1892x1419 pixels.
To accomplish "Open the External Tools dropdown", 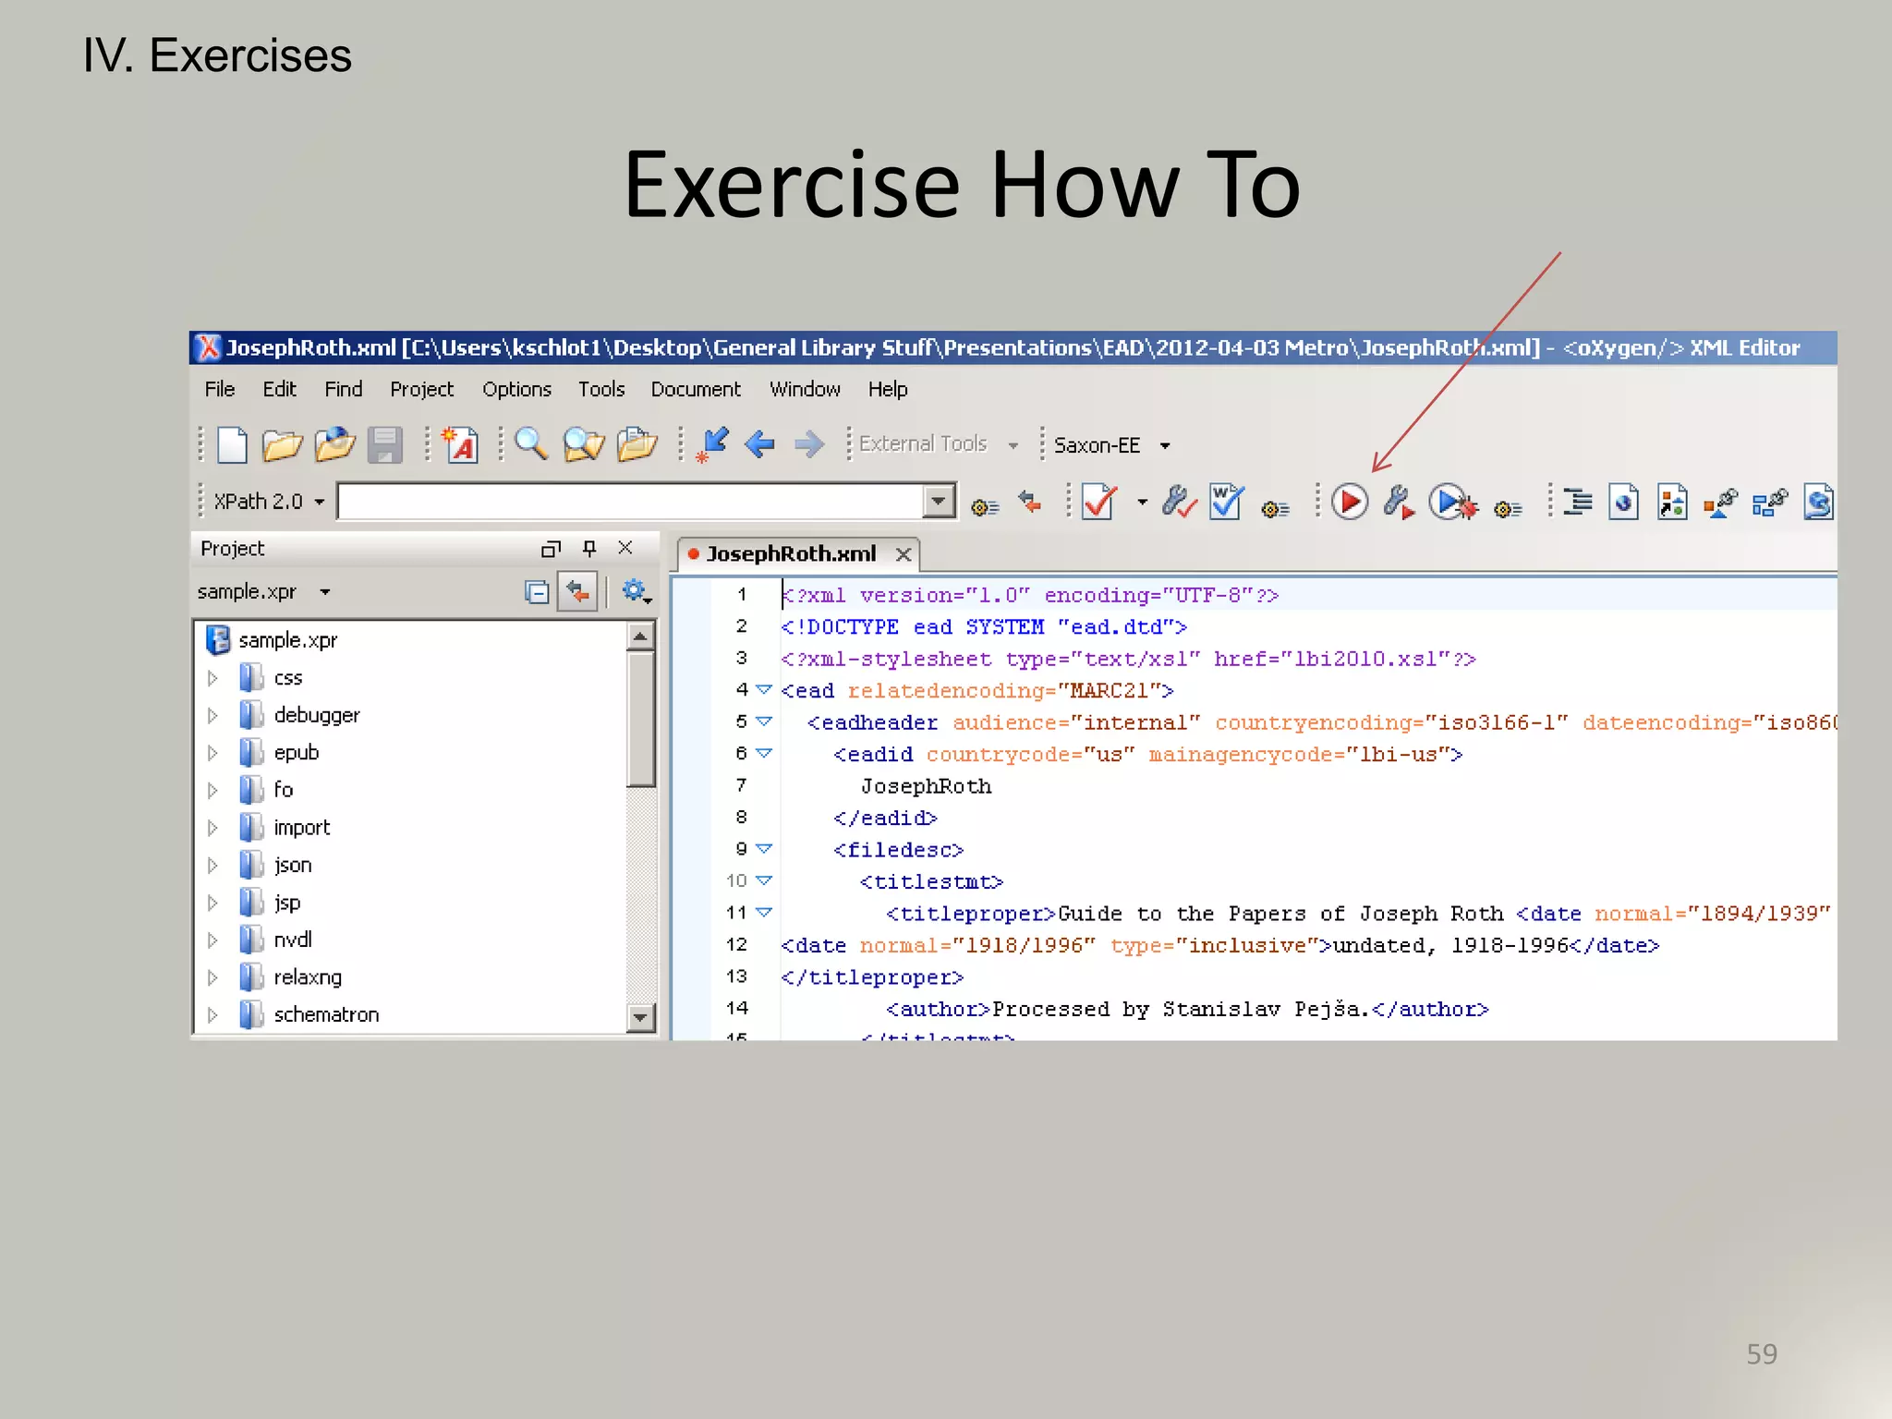I will pos(1013,445).
